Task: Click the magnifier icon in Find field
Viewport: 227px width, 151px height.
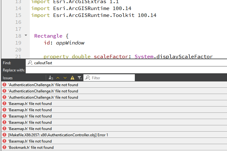Action: [30, 63]
